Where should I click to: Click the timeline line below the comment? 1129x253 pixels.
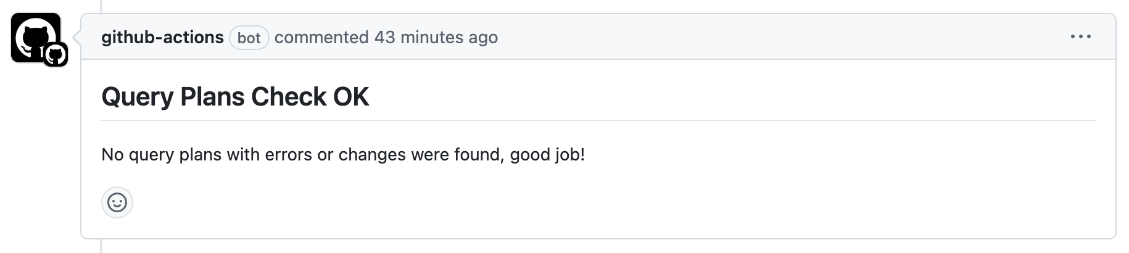click(x=101, y=246)
